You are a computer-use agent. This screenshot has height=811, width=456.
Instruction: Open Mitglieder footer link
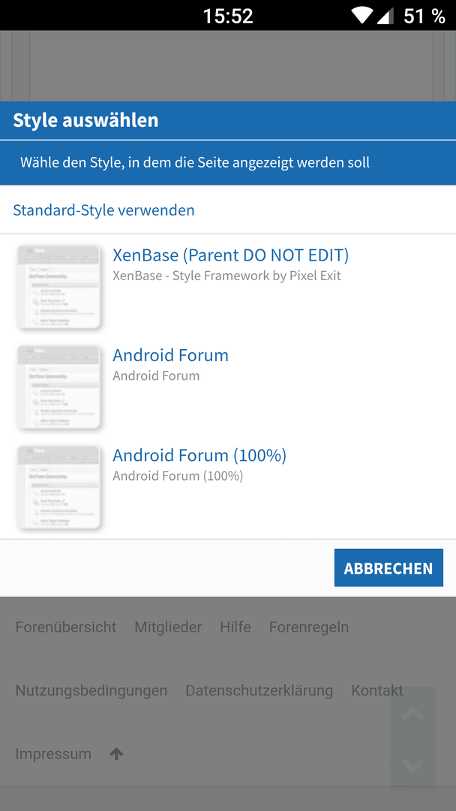[168, 627]
